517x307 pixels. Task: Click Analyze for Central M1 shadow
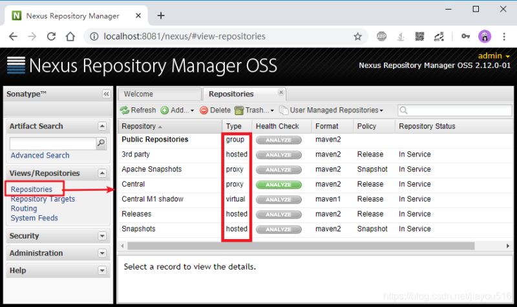tap(279, 200)
